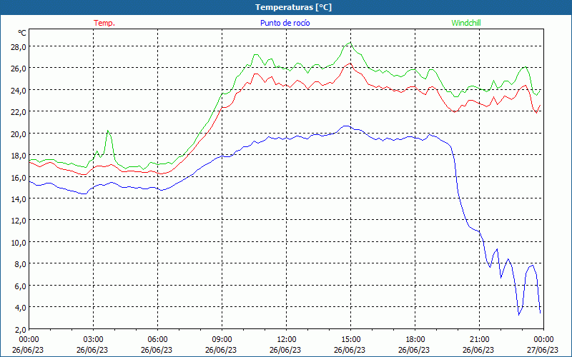Click the 14,0 y-axis label
572x357 pixels.
19,198
